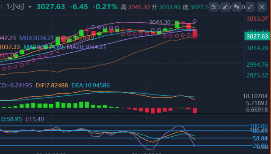
Task: Click the DEA:10.94586 MACD label
Action: click(x=91, y=85)
